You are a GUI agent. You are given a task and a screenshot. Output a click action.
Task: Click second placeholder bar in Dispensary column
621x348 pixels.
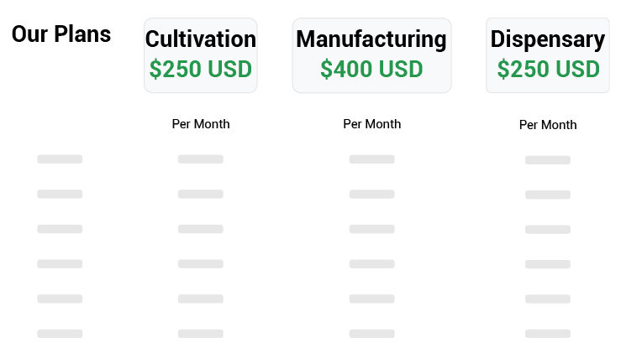[548, 195]
